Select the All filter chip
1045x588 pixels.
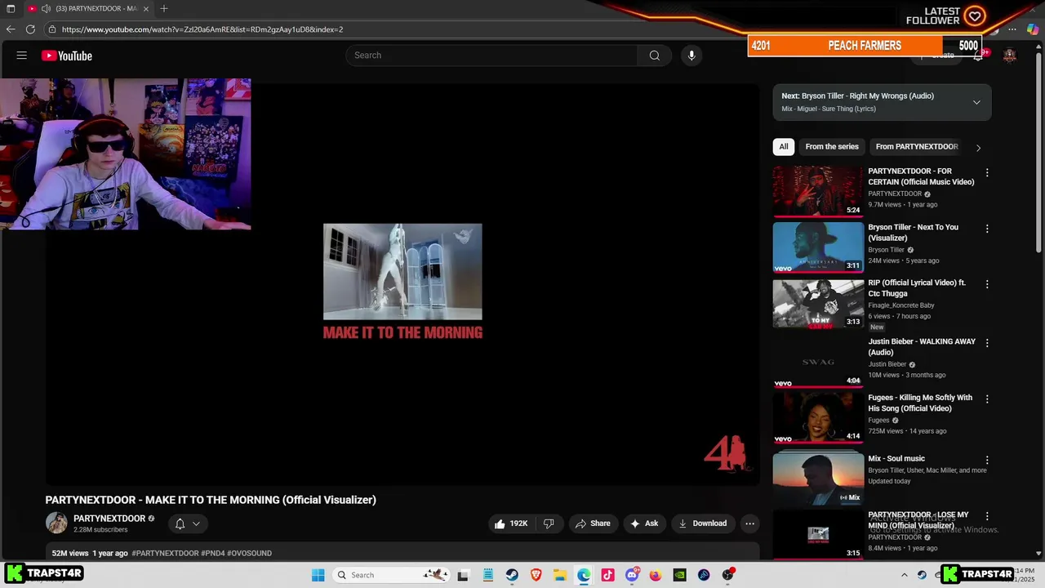(x=784, y=147)
